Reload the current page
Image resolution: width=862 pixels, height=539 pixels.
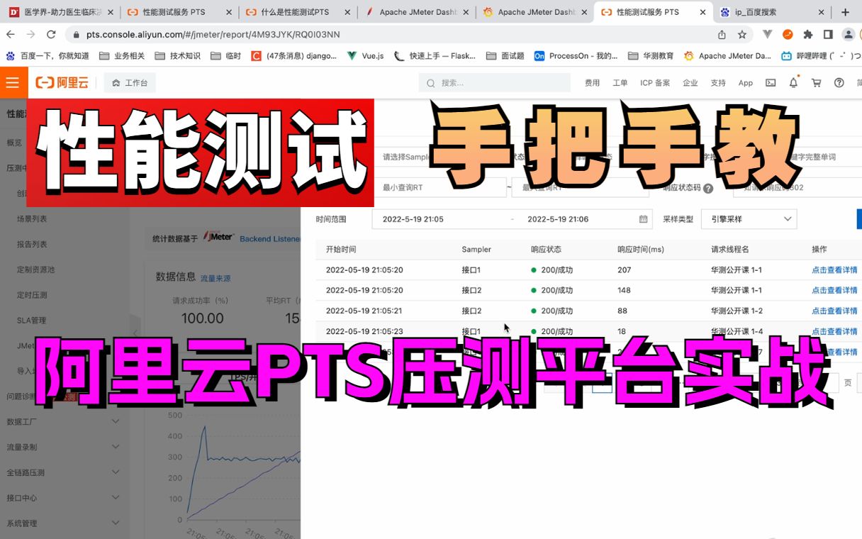51,34
